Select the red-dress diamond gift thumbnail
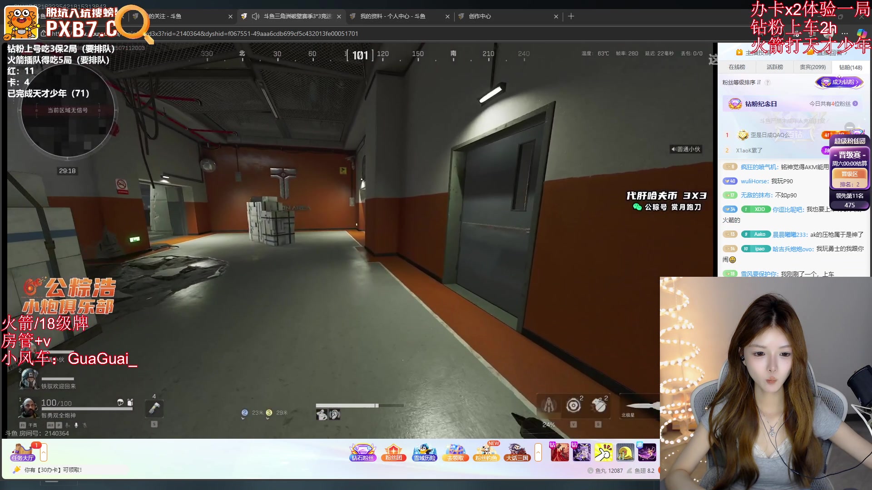Image resolution: width=872 pixels, height=490 pixels. pos(559,452)
